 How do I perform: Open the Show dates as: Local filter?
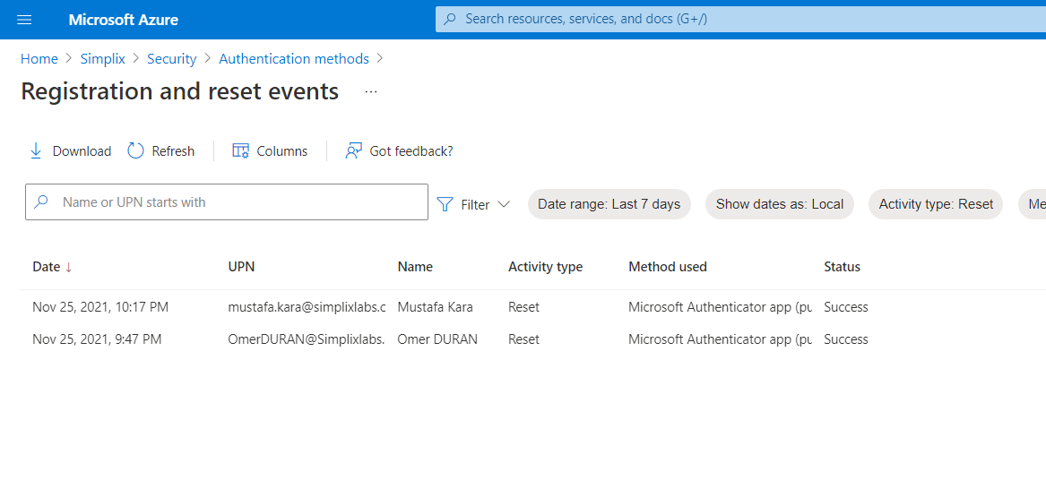coord(779,204)
